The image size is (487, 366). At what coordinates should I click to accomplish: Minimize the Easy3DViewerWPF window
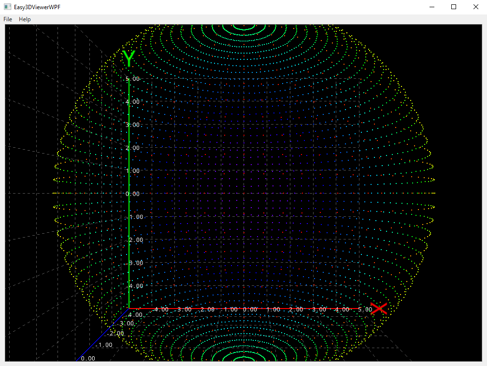point(431,7)
